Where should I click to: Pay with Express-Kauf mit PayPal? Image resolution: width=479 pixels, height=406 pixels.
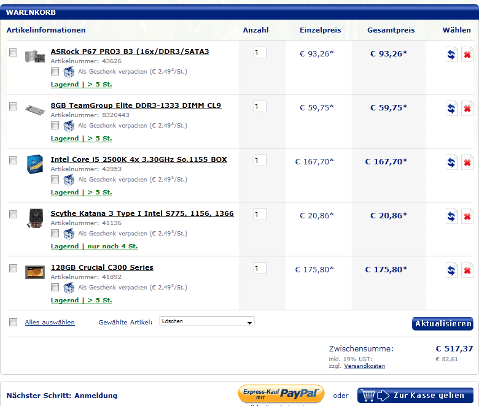281,394
